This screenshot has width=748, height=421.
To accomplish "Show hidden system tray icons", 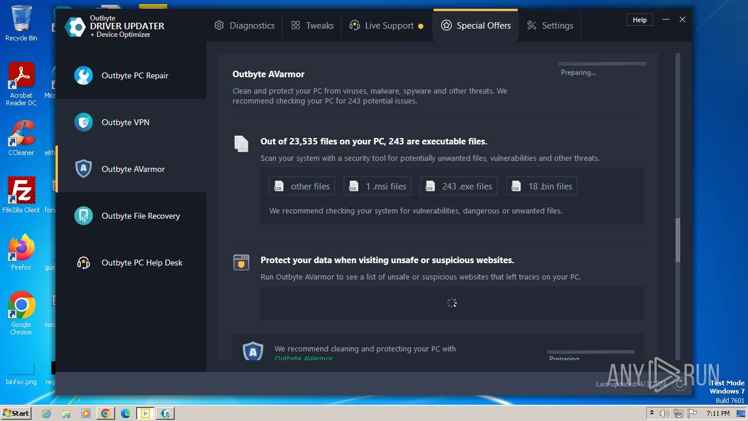I will pyautogui.click(x=652, y=413).
